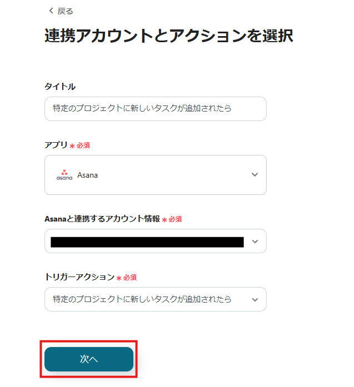Open the トリガーアクション dropdown
Viewport: 354px width, 387px height.
(147, 299)
